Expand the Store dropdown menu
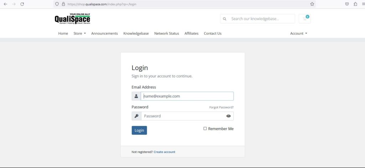Image resolution: width=365 pixels, height=168 pixels. pos(79,33)
